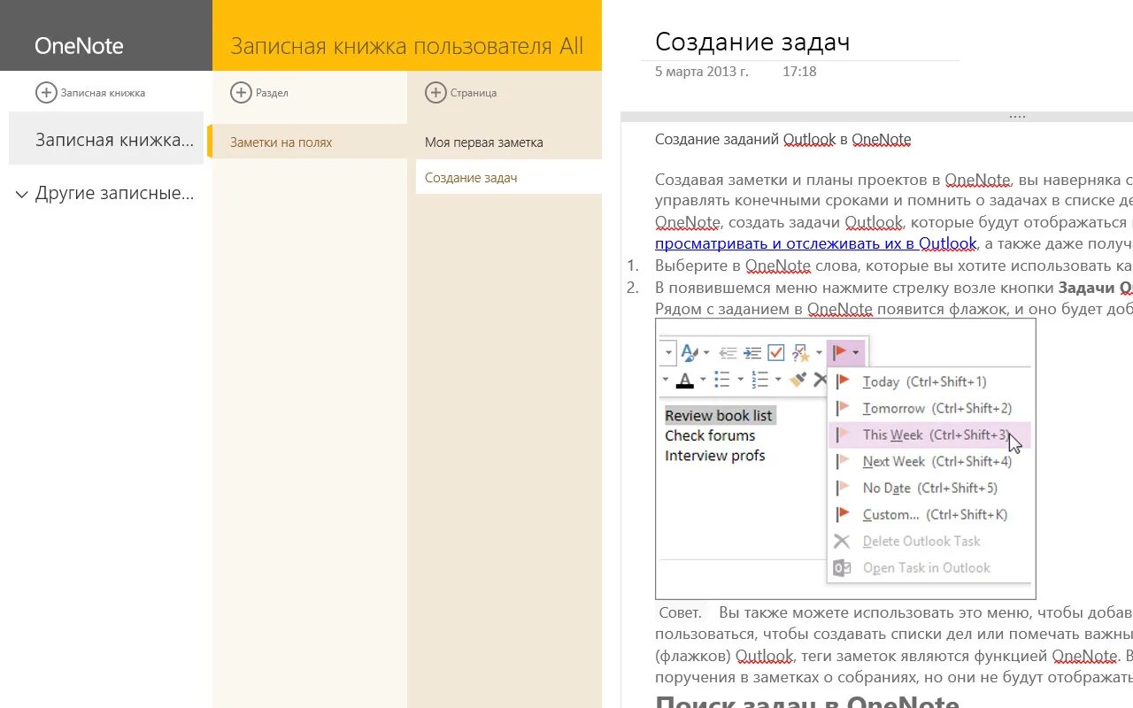Click the highlighted Review book list text
Image resolution: width=1133 pixels, height=708 pixels.
[719, 415]
